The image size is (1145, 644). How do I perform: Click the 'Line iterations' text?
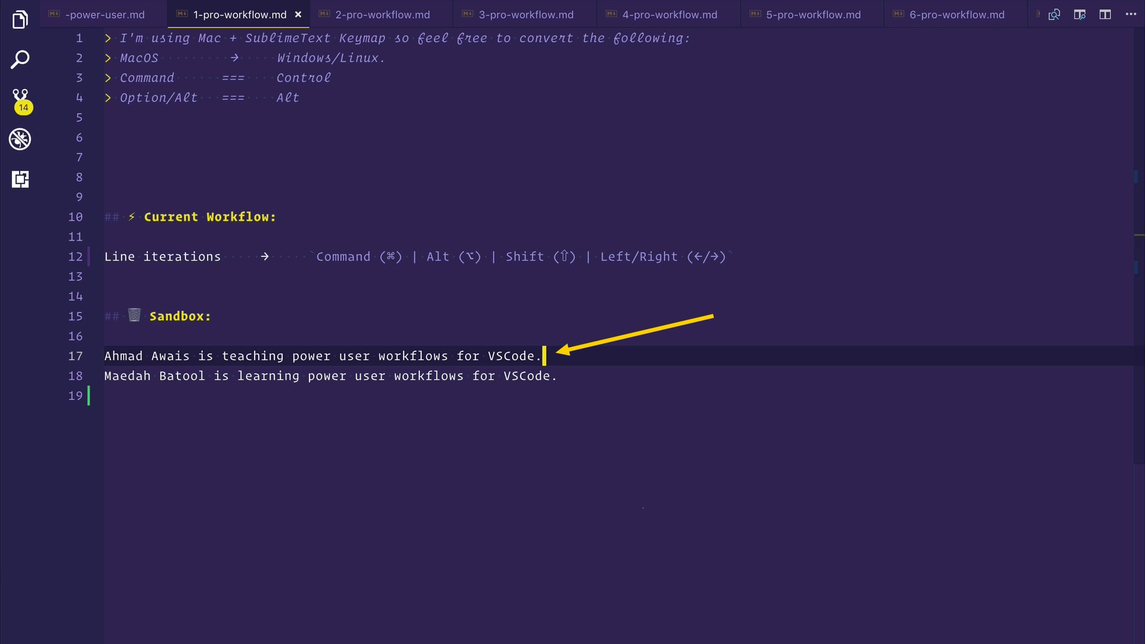pos(162,257)
